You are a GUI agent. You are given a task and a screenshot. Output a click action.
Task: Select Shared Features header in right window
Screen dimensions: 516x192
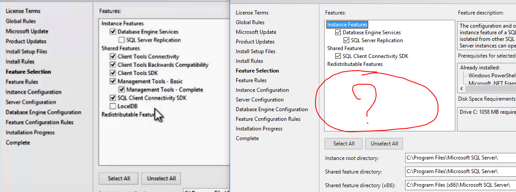point(345,48)
